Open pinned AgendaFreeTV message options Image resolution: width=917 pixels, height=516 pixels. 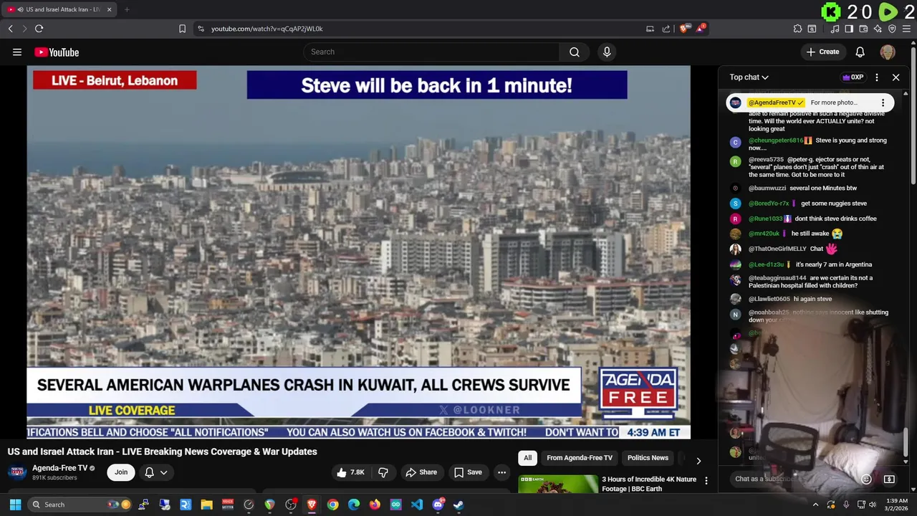[883, 102]
